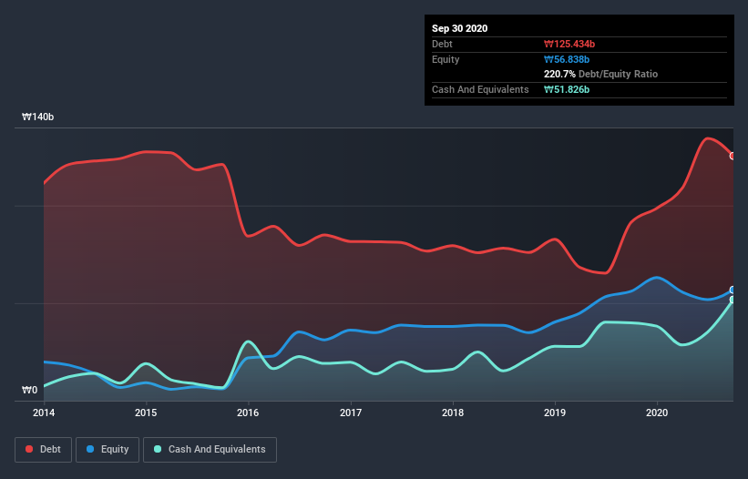Click the ₩125.434b debt value
Image resolution: width=748 pixels, height=479 pixels.
[569, 44]
